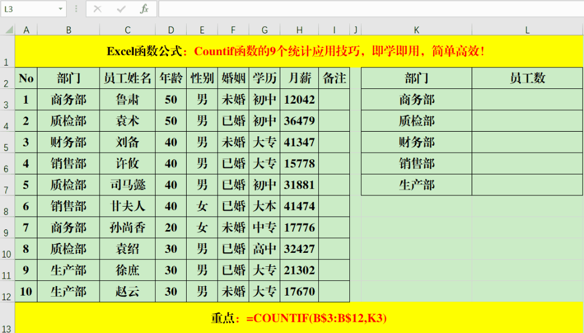
Task: Click the cell containing 孙尚香
Action: coord(128,228)
